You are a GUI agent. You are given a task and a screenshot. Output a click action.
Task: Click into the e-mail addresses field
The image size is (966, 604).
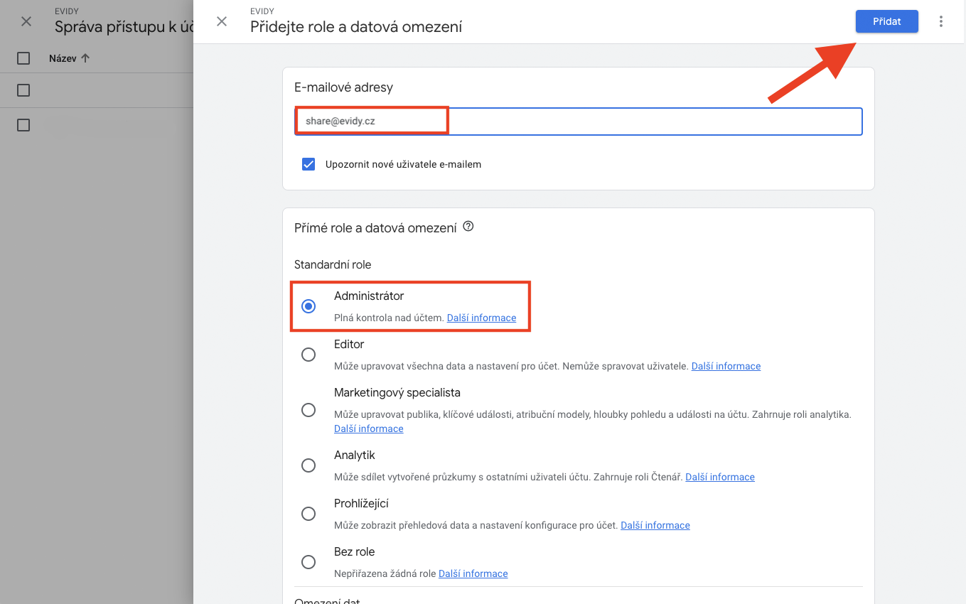[640, 122]
